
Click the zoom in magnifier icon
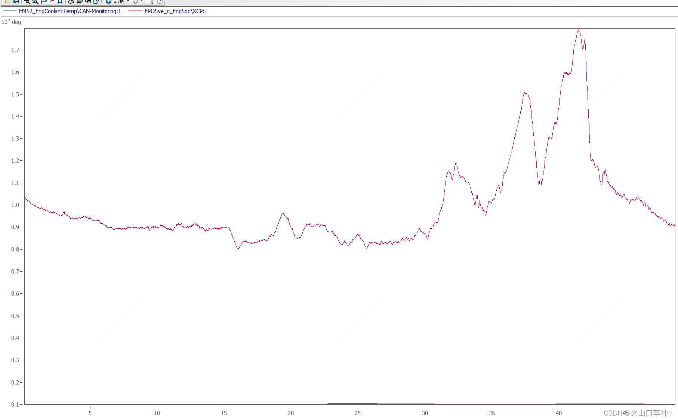coord(27,1)
